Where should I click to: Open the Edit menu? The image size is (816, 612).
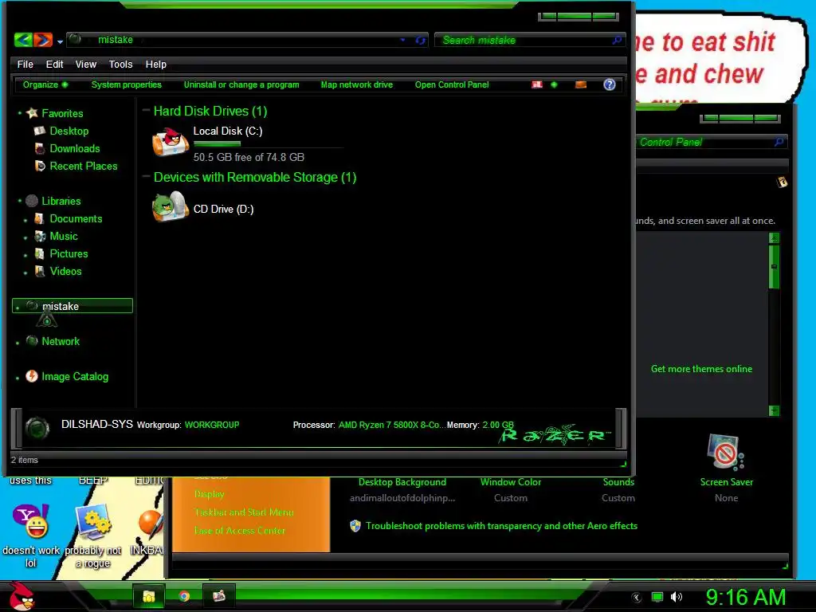coord(54,64)
